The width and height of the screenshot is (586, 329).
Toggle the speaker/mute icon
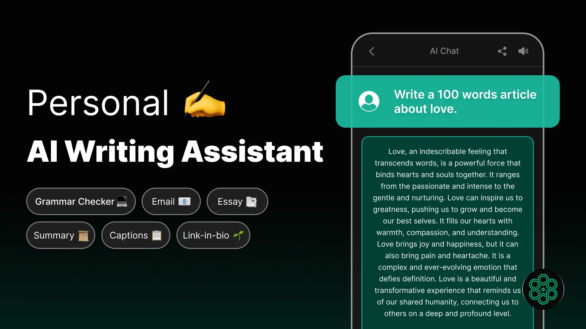[x=523, y=51]
